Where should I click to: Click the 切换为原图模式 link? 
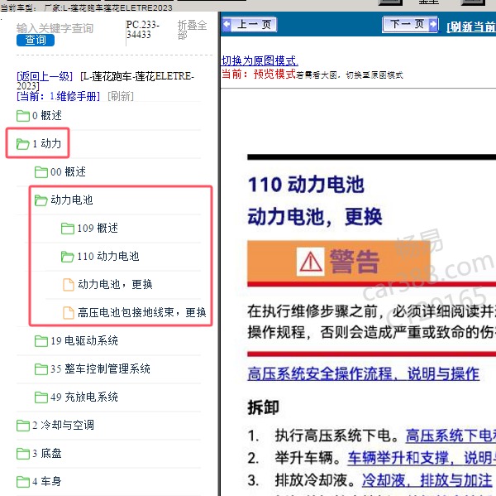pyautogui.click(x=260, y=60)
